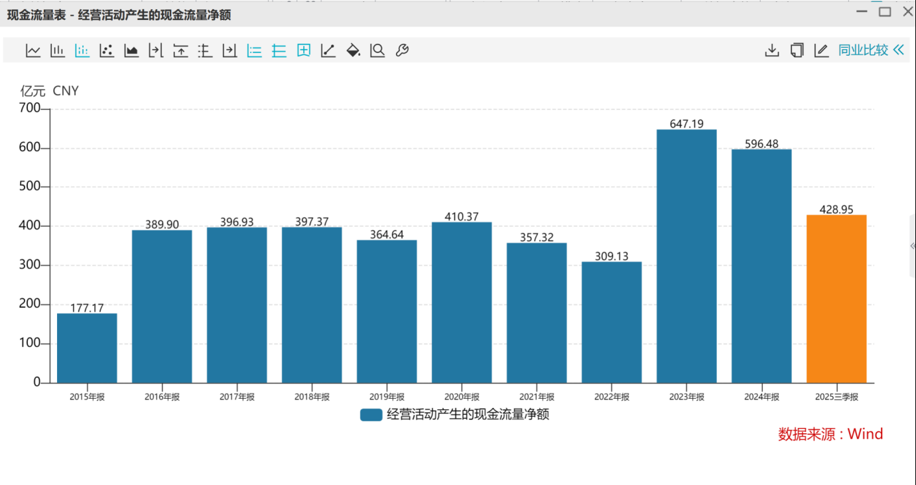Viewport: 916px width, 485px height.
Task: Click the edit chart pencil icon
Action: pyautogui.click(x=821, y=50)
